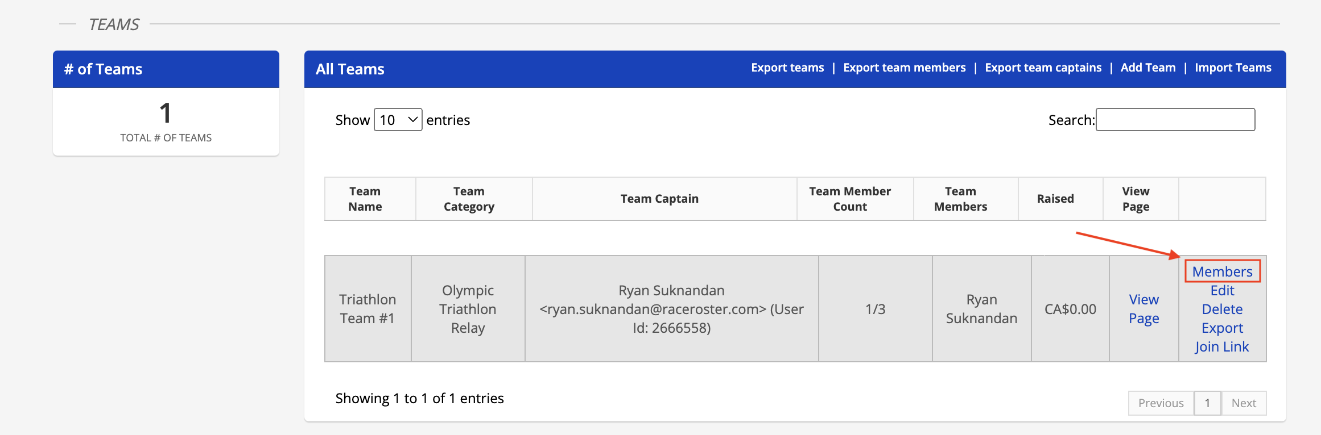Viewport: 1321px width, 435px height.
Task: Sort by Team Category column header
Action: pos(469,199)
